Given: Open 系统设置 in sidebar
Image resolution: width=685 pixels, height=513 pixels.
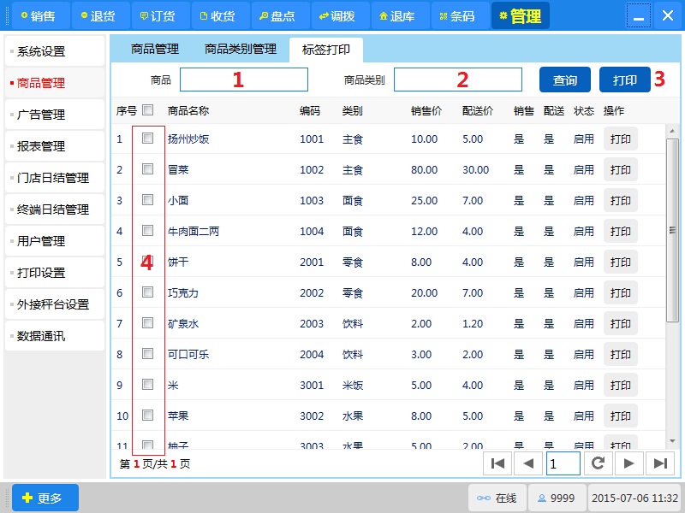Looking at the screenshot, I should click(55, 51).
